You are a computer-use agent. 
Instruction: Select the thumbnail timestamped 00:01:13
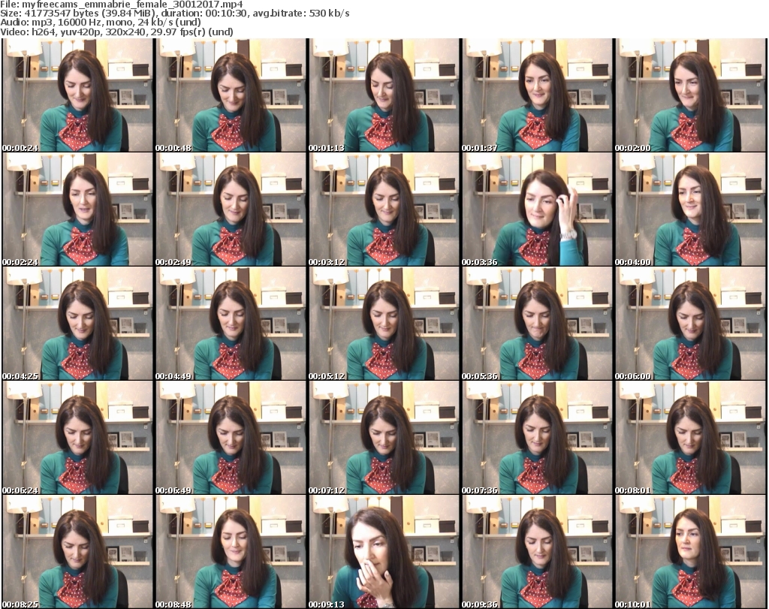coord(384,95)
